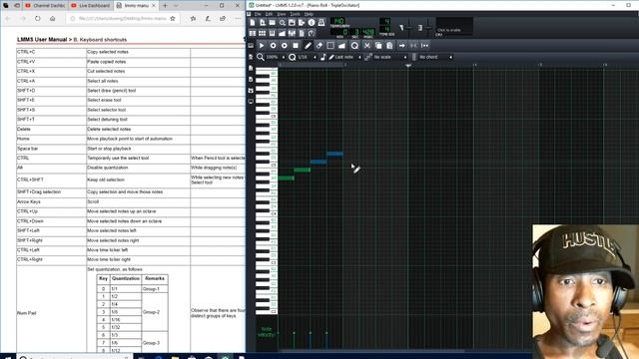Image resolution: width=639 pixels, height=359 pixels.
Task: Click the Play button in Piano Roll
Action: pyautogui.click(x=262, y=46)
